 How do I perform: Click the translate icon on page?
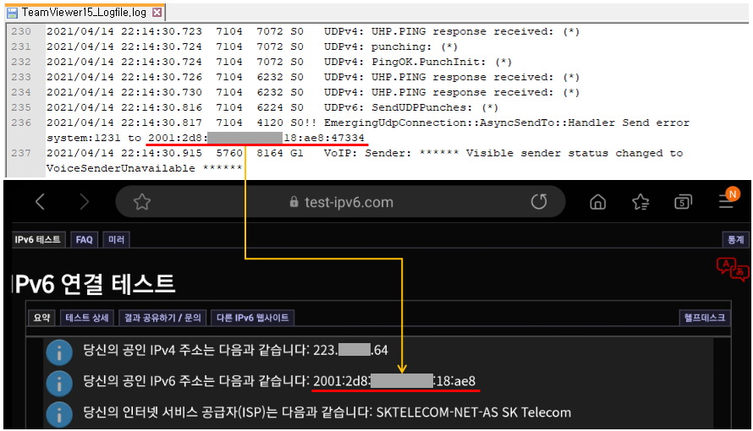tap(733, 269)
